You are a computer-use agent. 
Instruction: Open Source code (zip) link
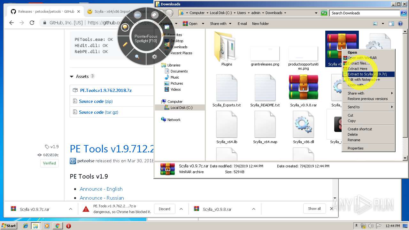pos(96,101)
